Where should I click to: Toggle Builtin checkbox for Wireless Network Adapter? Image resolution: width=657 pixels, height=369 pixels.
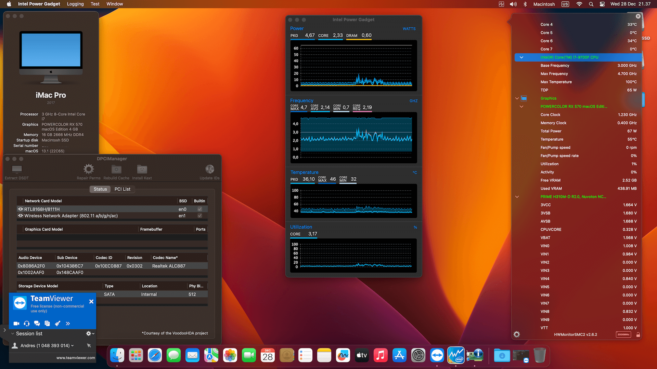(x=200, y=216)
